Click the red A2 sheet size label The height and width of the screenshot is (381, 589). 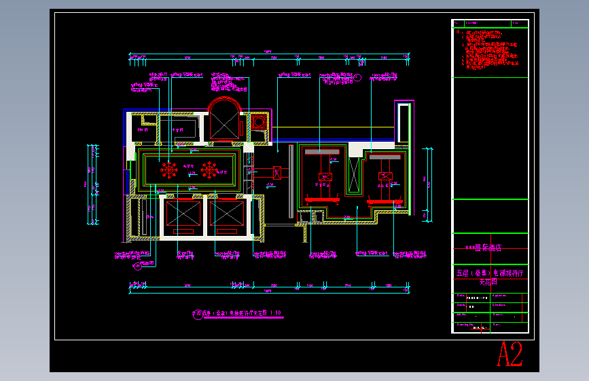point(510,354)
